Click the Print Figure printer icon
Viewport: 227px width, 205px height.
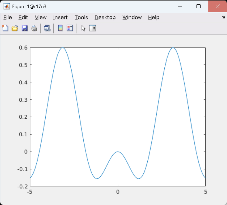pos(34,28)
